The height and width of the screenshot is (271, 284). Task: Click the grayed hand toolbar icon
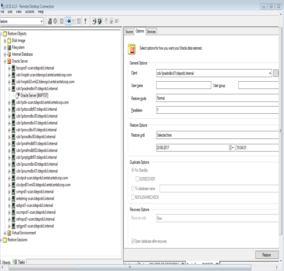tap(106, 21)
